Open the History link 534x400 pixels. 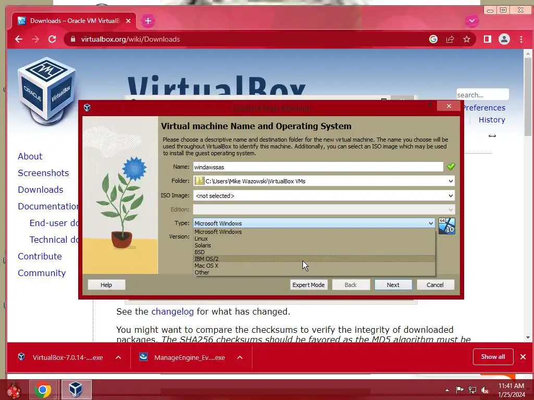pyautogui.click(x=492, y=120)
